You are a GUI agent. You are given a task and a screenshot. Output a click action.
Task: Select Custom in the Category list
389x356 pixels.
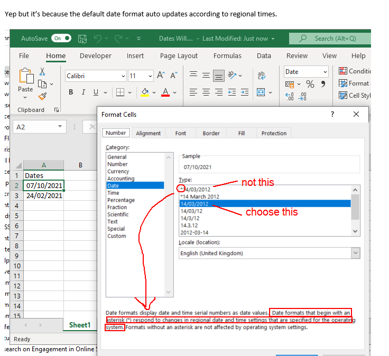(117, 236)
